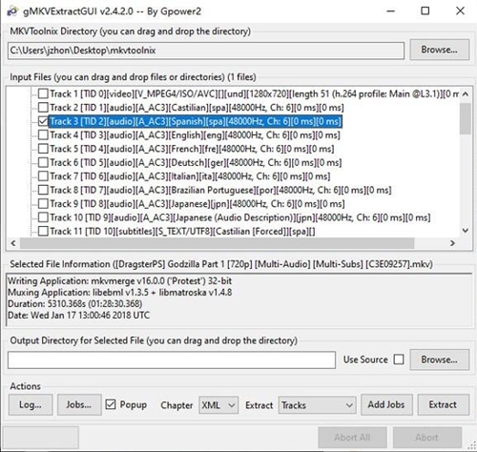Maximize the gMKVExtractGUI window

(425, 11)
